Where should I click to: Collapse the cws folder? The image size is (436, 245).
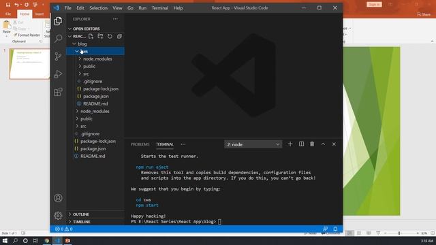(x=77, y=52)
